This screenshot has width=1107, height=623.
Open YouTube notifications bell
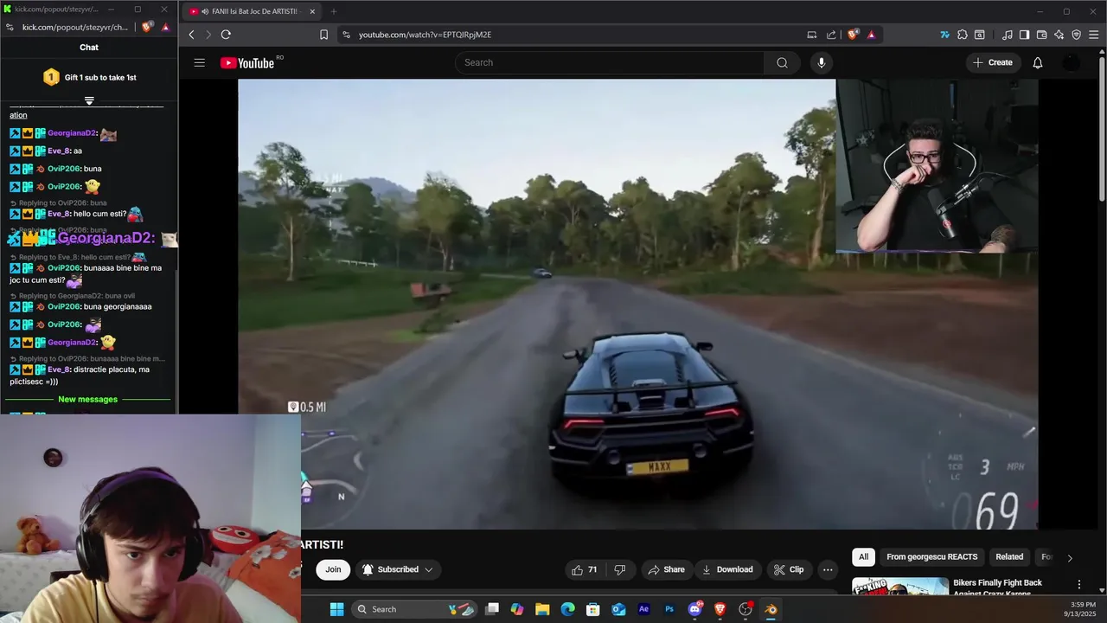point(1038,62)
